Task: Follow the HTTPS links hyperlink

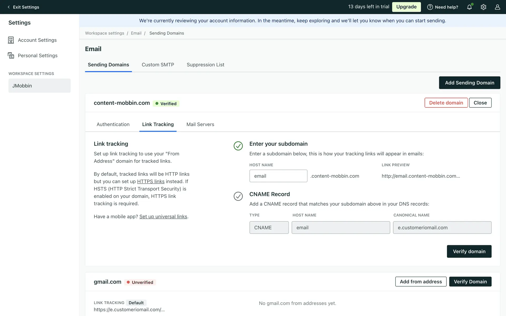Action: (x=151, y=181)
